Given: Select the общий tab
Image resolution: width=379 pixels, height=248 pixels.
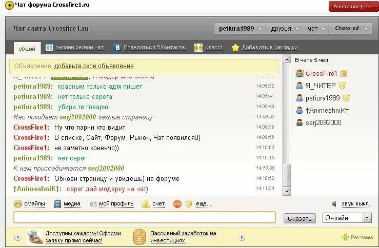Looking at the screenshot, I should (x=27, y=49).
